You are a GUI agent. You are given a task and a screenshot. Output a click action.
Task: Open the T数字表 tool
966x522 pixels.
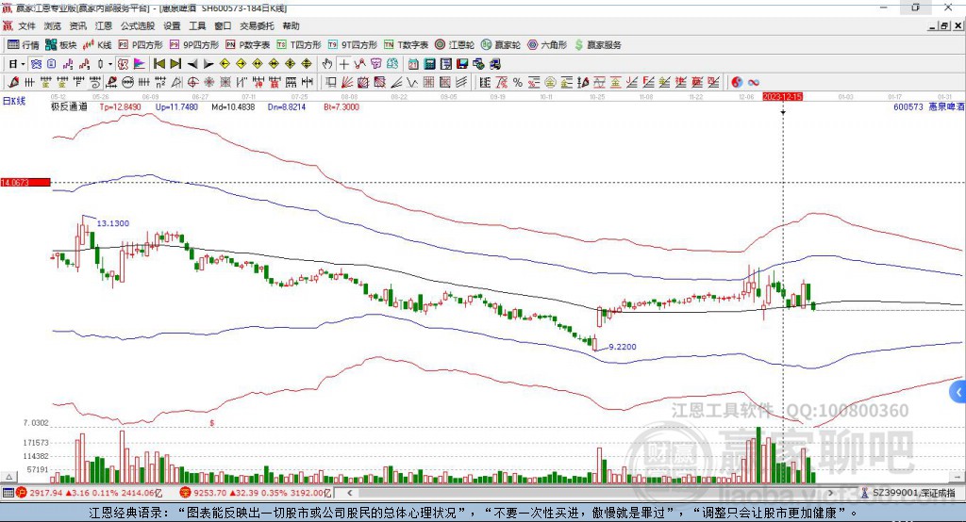click(x=406, y=45)
